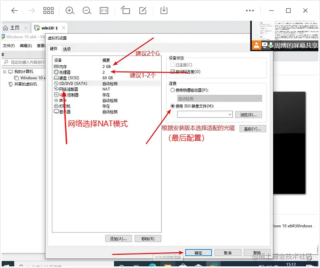Cancel with the 取消 button
This screenshot has height=268, width=320.
coord(228,253)
